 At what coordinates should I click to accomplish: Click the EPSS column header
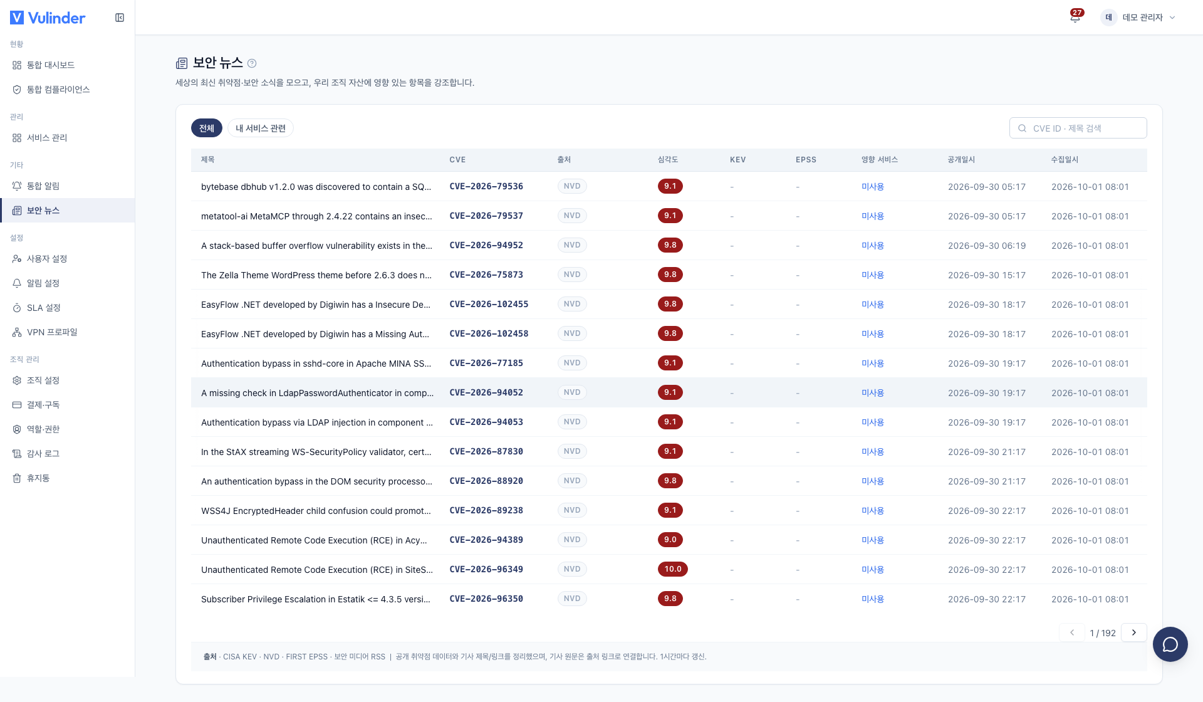coord(806,160)
